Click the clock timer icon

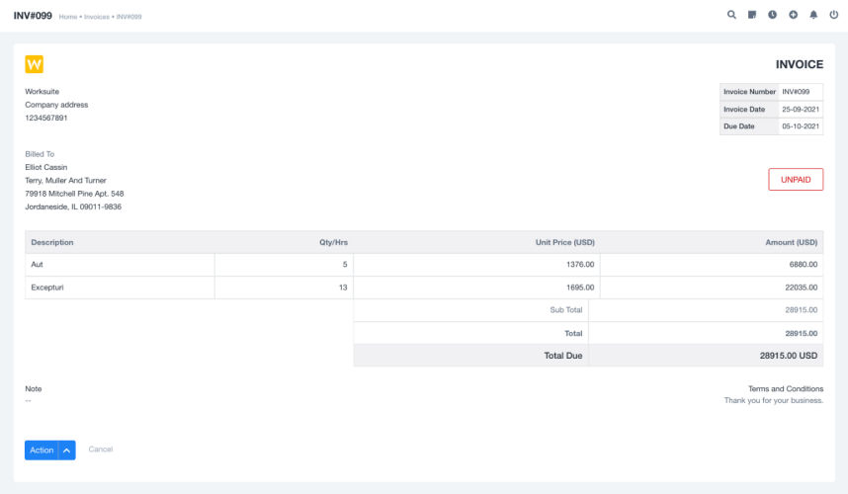772,16
